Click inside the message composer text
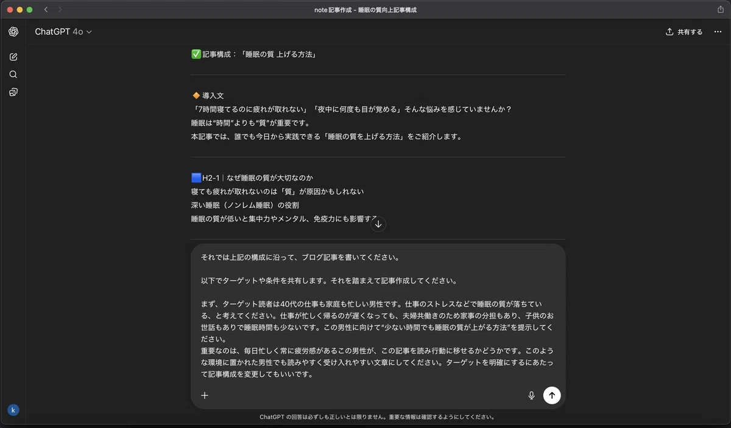The width and height of the screenshot is (731, 428). [x=378, y=316]
